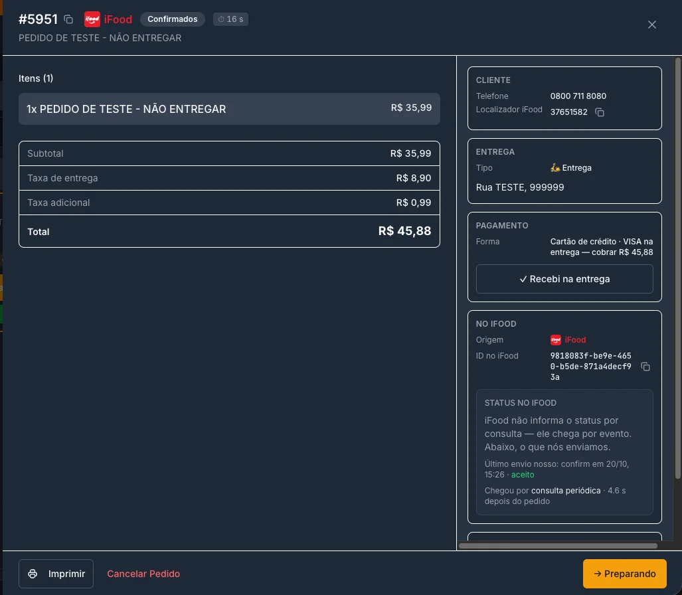This screenshot has height=595, width=682.
Task: Click the 'consulta periódica' text
Action: [x=566, y=491]
